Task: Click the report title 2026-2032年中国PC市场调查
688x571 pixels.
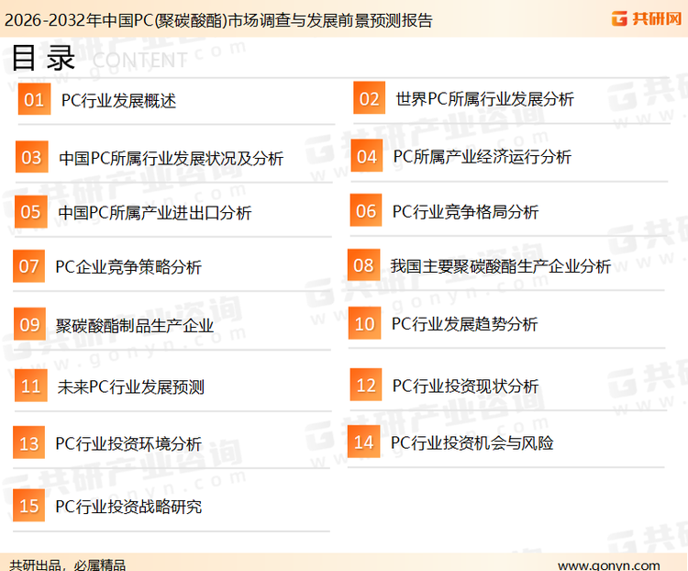Action: [x=218, y=20]
